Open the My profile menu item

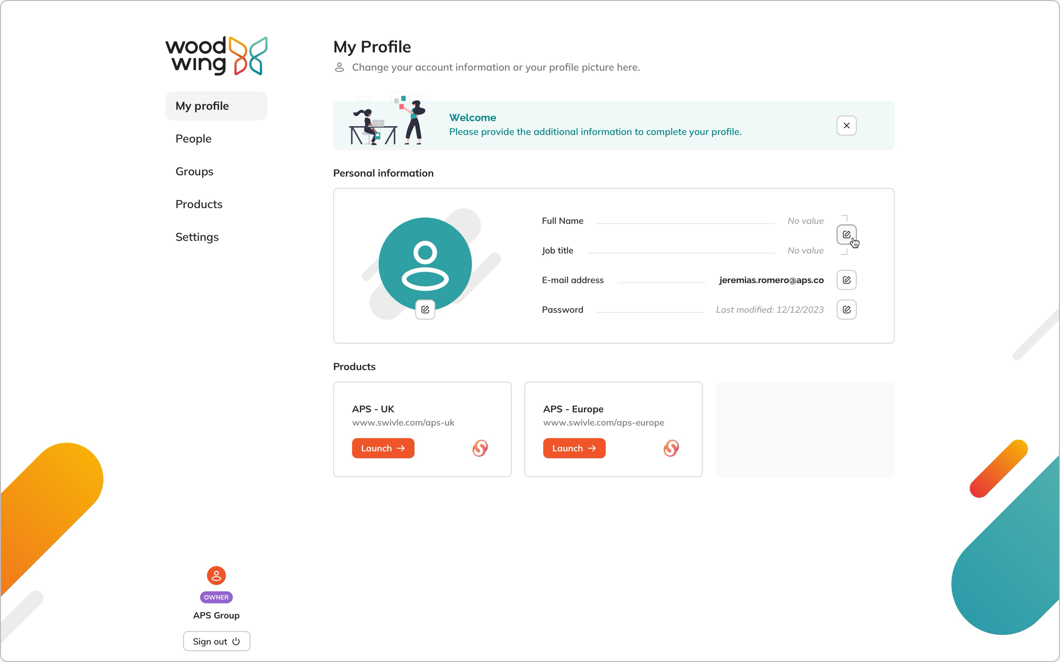[x=216, y=106]
